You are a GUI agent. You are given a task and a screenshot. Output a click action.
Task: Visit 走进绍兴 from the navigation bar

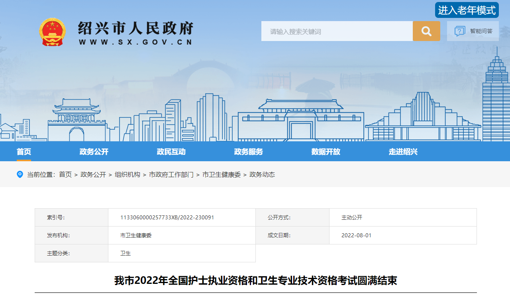[x=403, y=152]
